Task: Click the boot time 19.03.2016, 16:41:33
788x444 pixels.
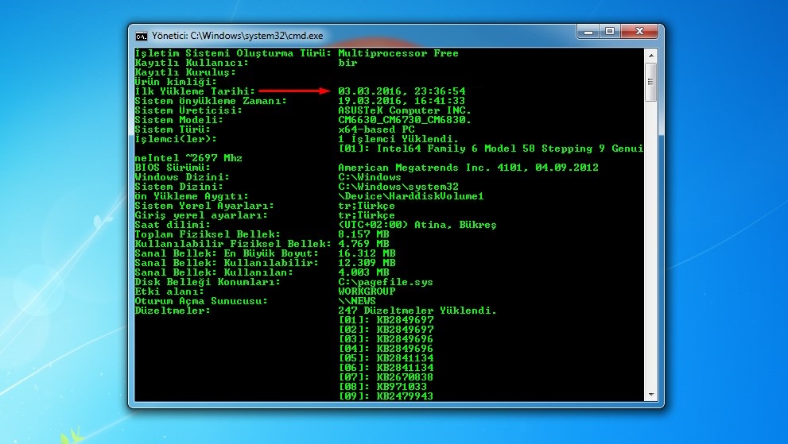Action: point(402,101)
